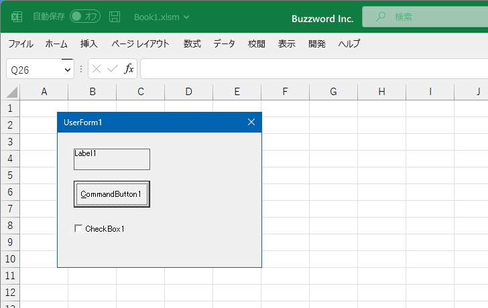Select row 12 header

pyautogui.click(x=10, y=293)
